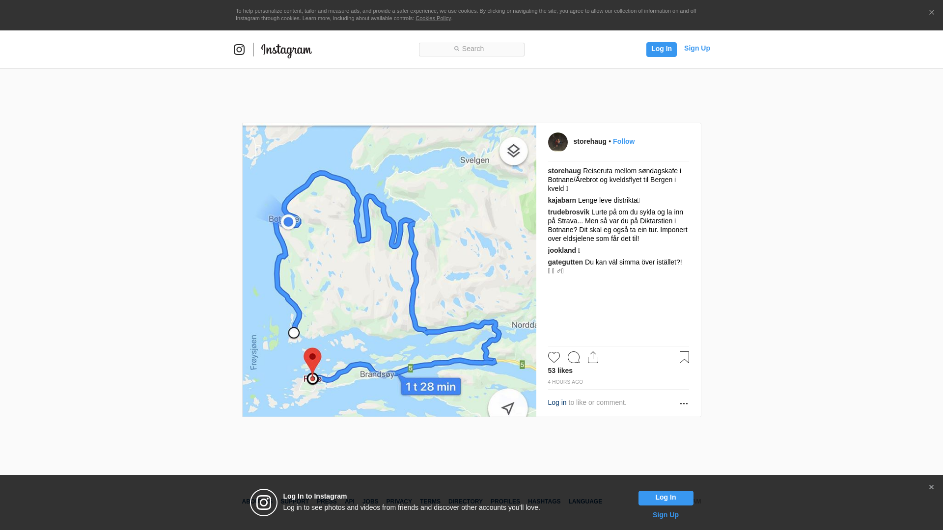This screenshot has width=943, height=530.
Task: Open the SUPPORT footer link
Action: point(295,502)
